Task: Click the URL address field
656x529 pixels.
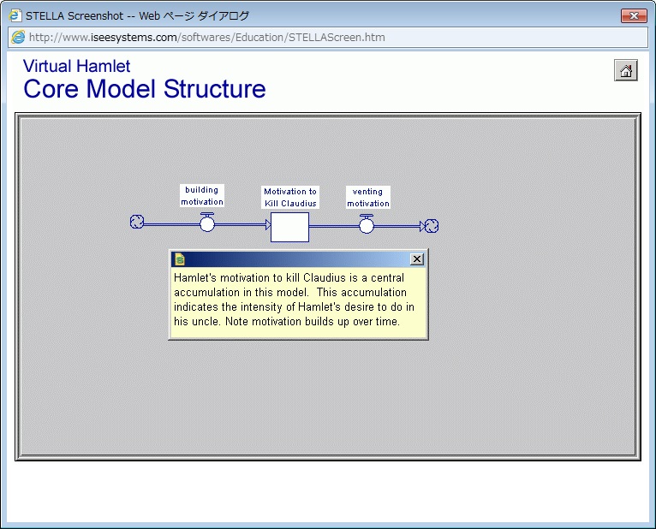Action: click(x=328, y=37)
